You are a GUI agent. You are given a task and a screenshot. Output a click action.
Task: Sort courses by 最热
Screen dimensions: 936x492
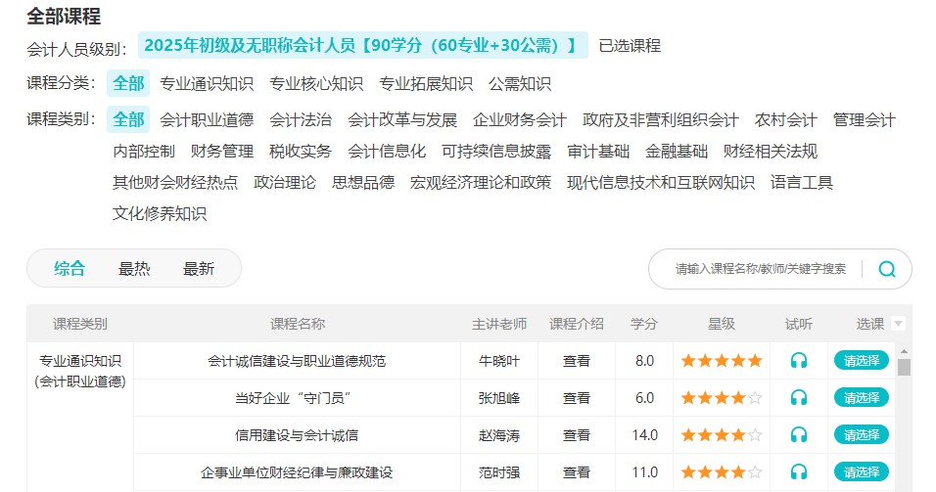pos(134,269)
